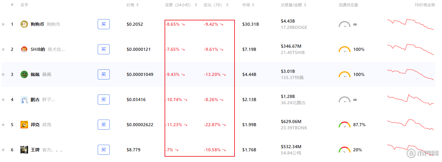Viewport: 442px width, 162px height.
Task: Click the Trump coin supply gauge icon
Action: tap(345, 150)
